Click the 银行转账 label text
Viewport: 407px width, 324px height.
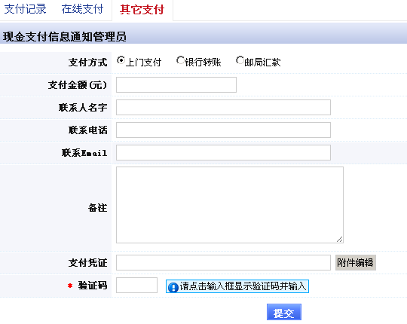pos(203,63)
